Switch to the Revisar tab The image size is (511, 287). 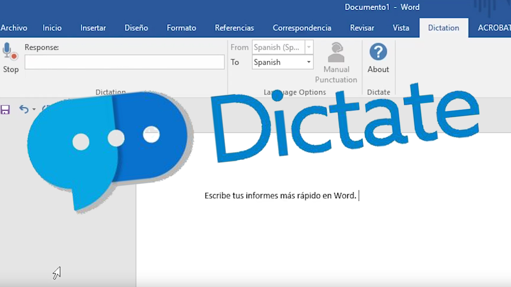(362, 28)
